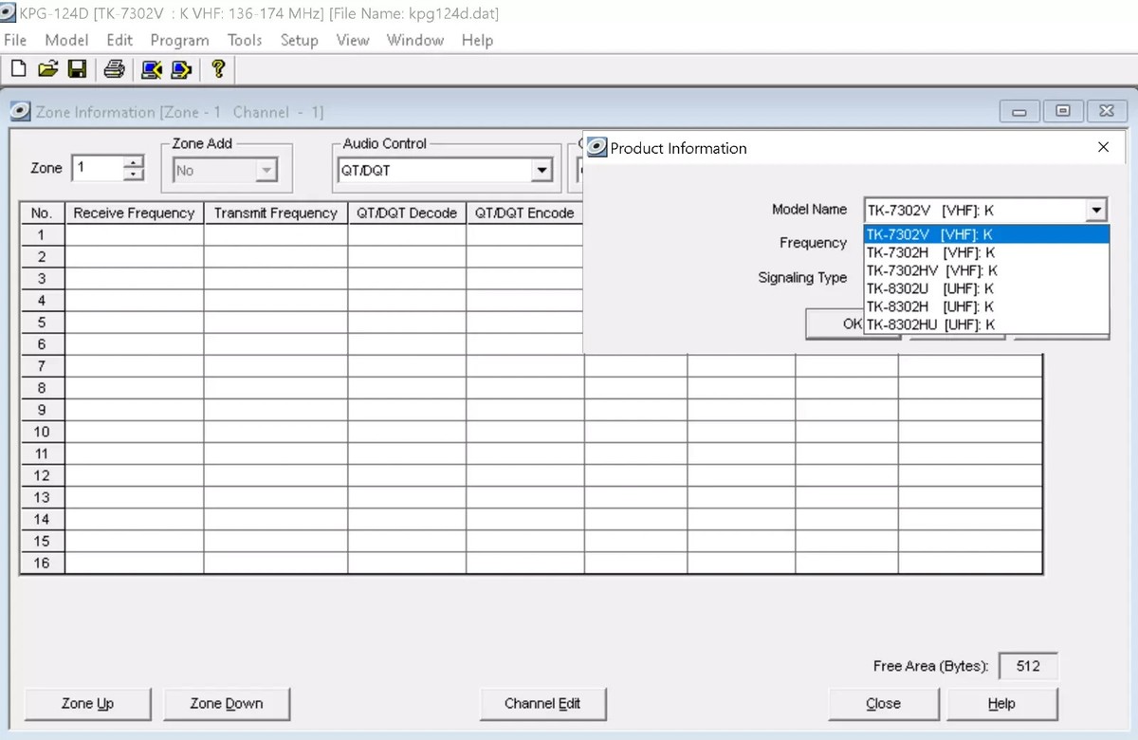Write data to radio toolbar icon

181,69
